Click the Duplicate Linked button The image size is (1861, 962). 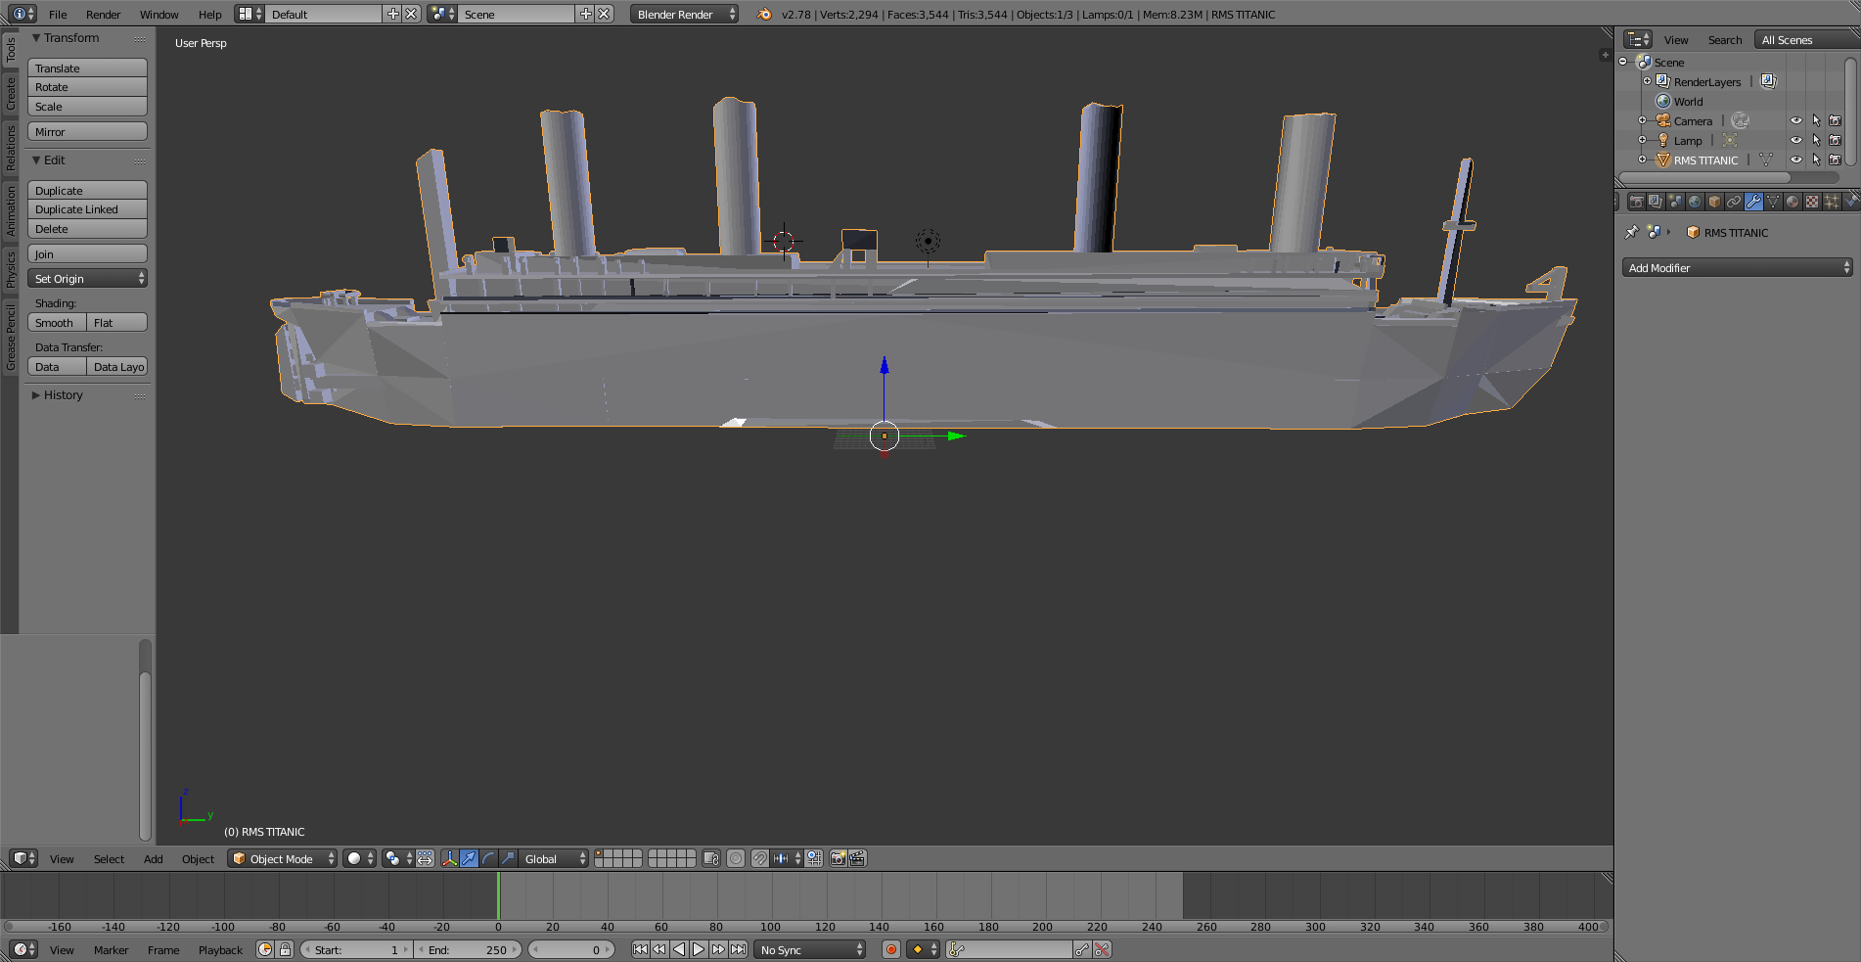(x=87, y=209)
